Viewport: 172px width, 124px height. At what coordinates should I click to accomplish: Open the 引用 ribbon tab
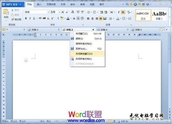click(x=63, y=4)
